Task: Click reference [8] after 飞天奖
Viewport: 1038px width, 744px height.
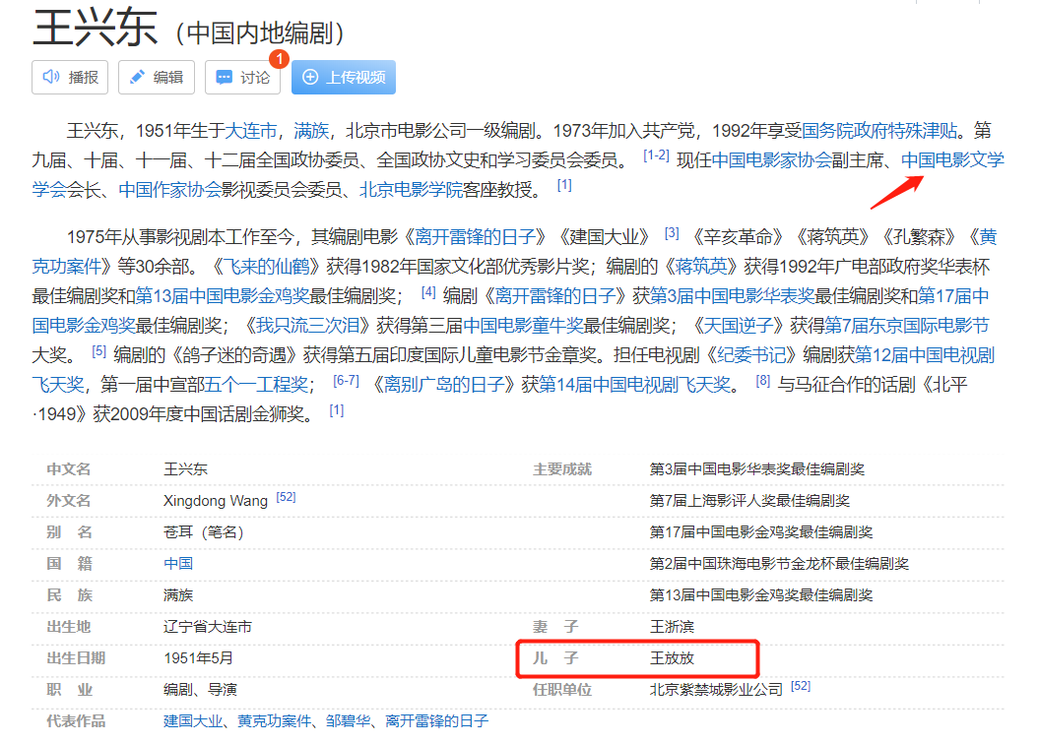Action: (x=763, y=380)
